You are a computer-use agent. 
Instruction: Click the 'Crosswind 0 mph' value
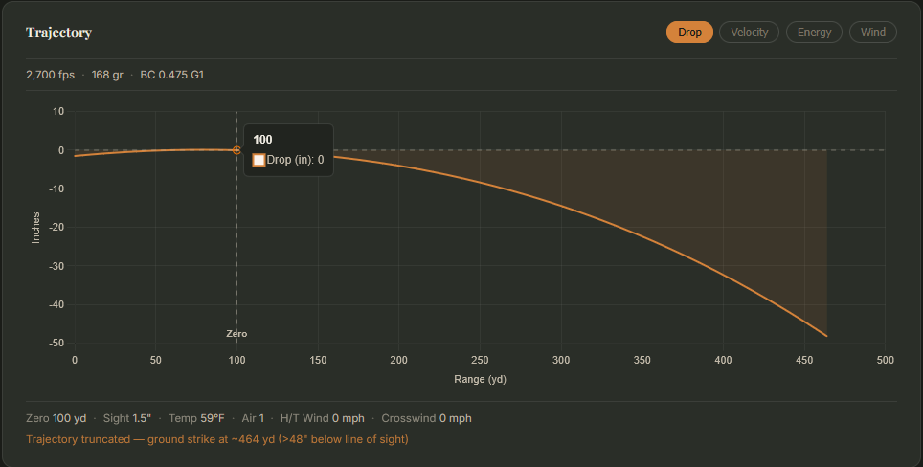(x=426, y=418)
